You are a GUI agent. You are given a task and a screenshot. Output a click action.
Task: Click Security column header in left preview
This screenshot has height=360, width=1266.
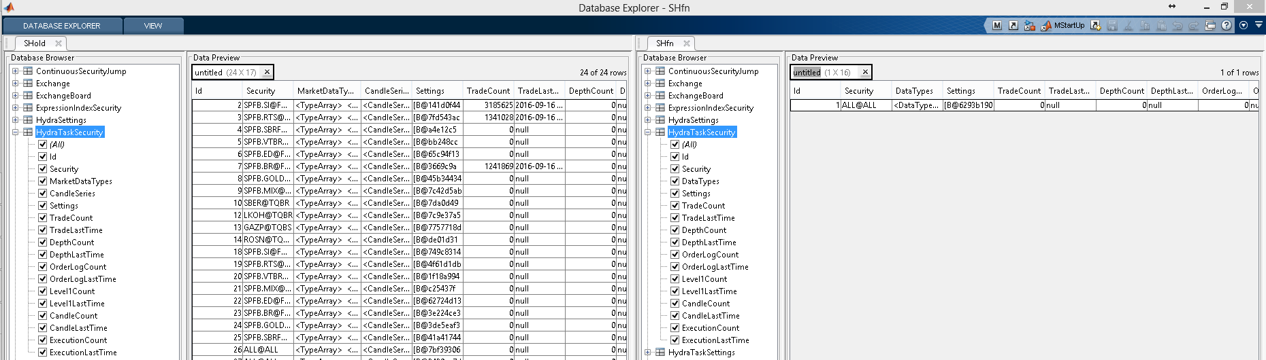pyautogui.click(x=268, y=90)
